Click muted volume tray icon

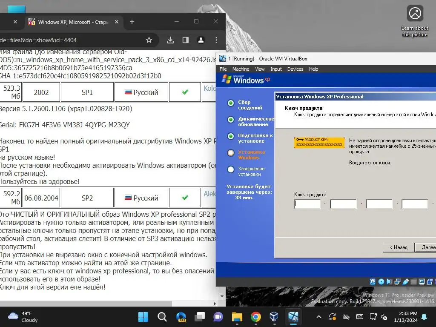384,317
